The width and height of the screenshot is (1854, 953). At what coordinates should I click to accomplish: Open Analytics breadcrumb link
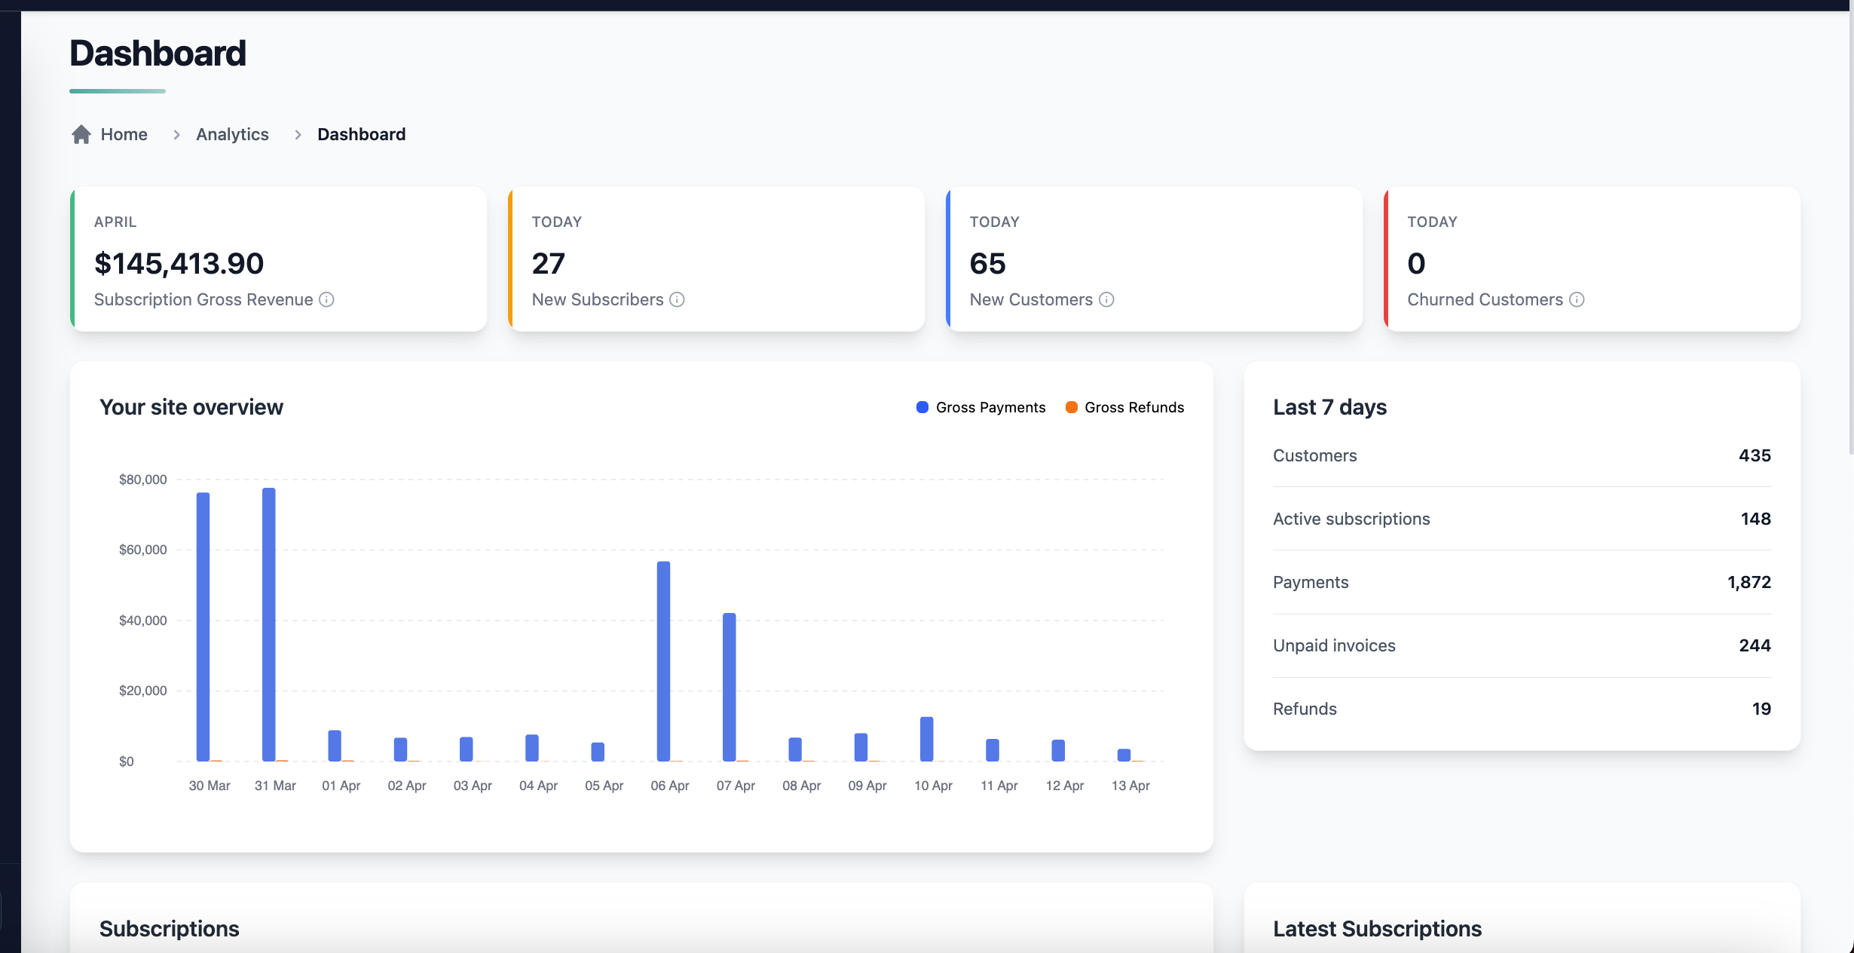pyautogui.click(x=232, y=134)
